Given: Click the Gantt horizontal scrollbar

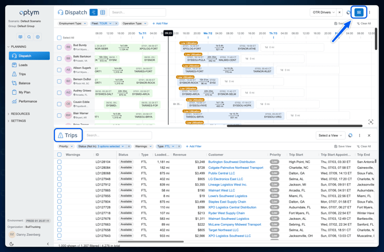Looking at the screenshot, I should (x=295, y=126).
